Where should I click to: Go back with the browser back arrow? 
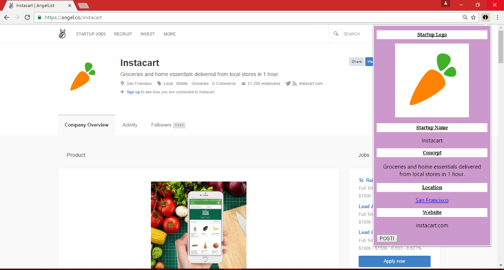(x=7, y=18)
